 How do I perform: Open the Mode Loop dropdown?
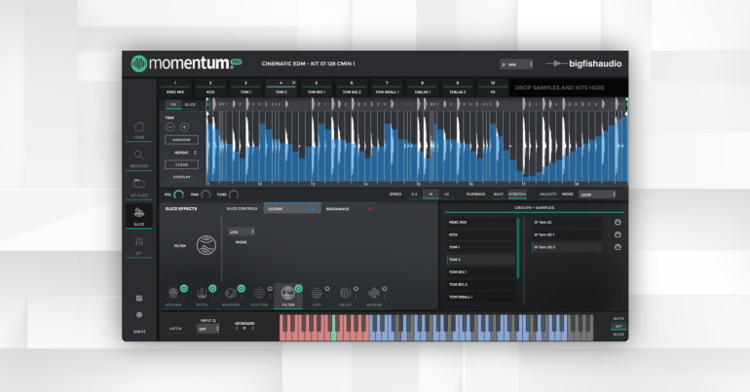coord(598,194)
